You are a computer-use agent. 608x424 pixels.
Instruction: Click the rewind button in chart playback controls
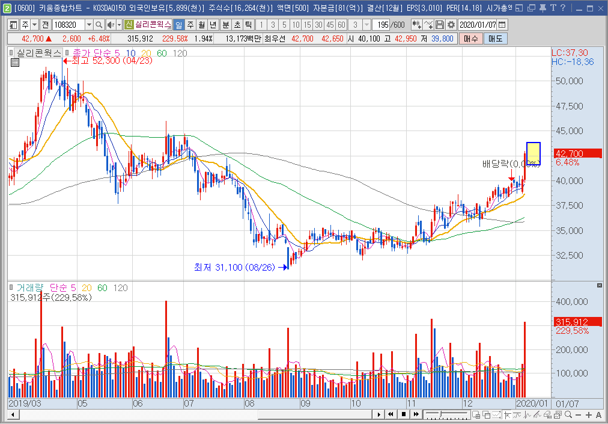tap(391, 414)
